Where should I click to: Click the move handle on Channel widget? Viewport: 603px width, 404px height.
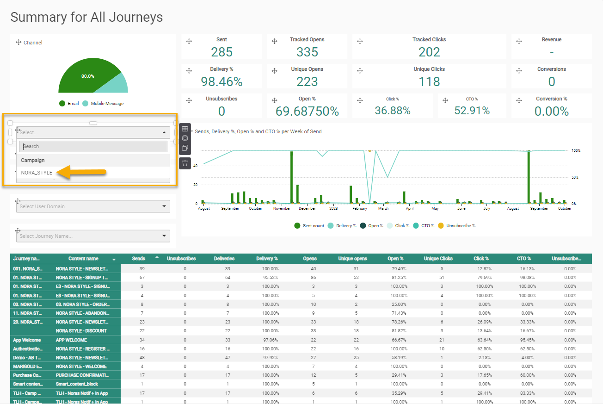[x=18, y=42]
